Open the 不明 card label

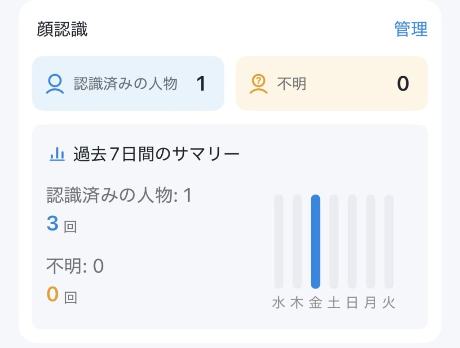pyautogui.click(x=292, y=83)
